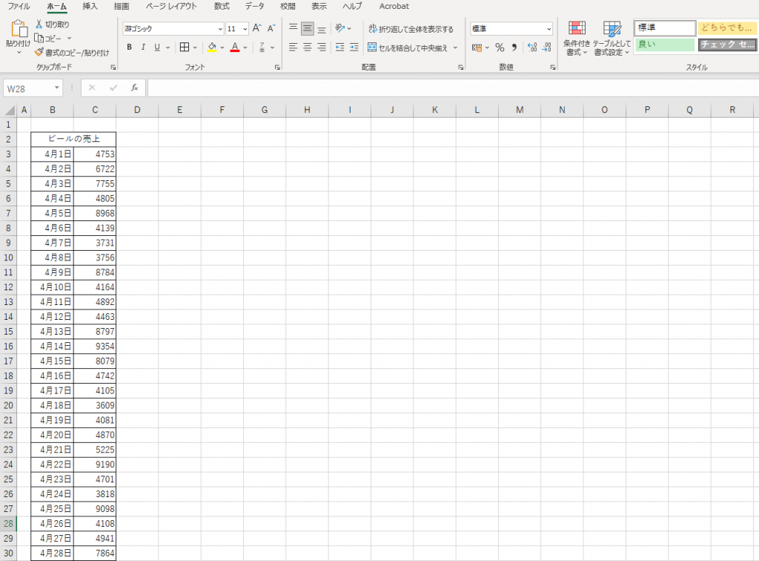Viewport: 759px width, 561px height.
Task: Open font color dropdown arrow
Action: (x=245, y=47)
